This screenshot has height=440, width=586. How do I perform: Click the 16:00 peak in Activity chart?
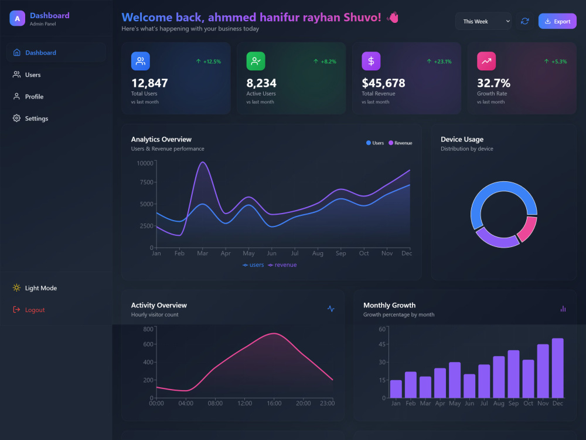click(x=274, y=333)
